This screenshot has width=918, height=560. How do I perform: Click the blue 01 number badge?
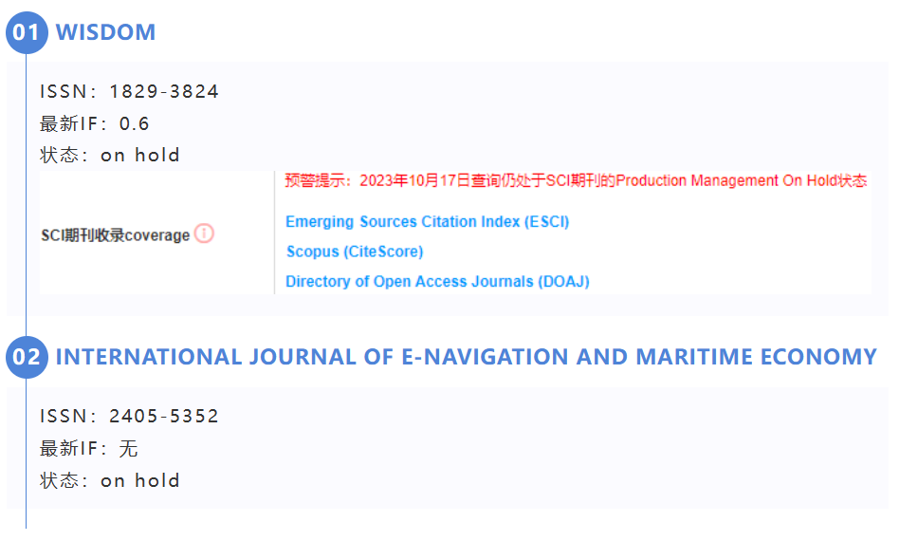pos(26,32)
